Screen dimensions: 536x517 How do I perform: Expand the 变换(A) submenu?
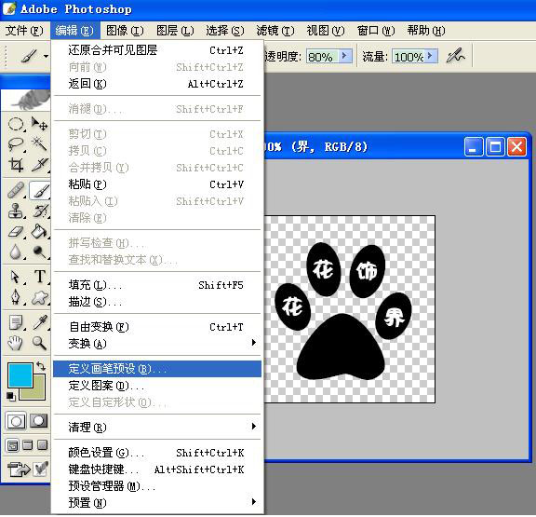254,343
